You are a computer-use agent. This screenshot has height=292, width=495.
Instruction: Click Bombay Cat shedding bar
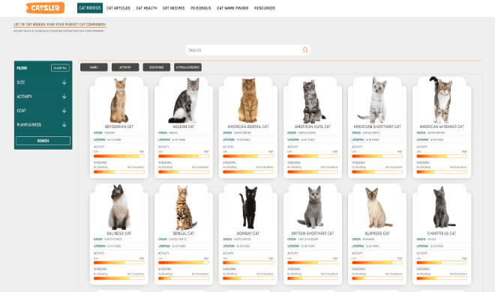coord(248,279)
